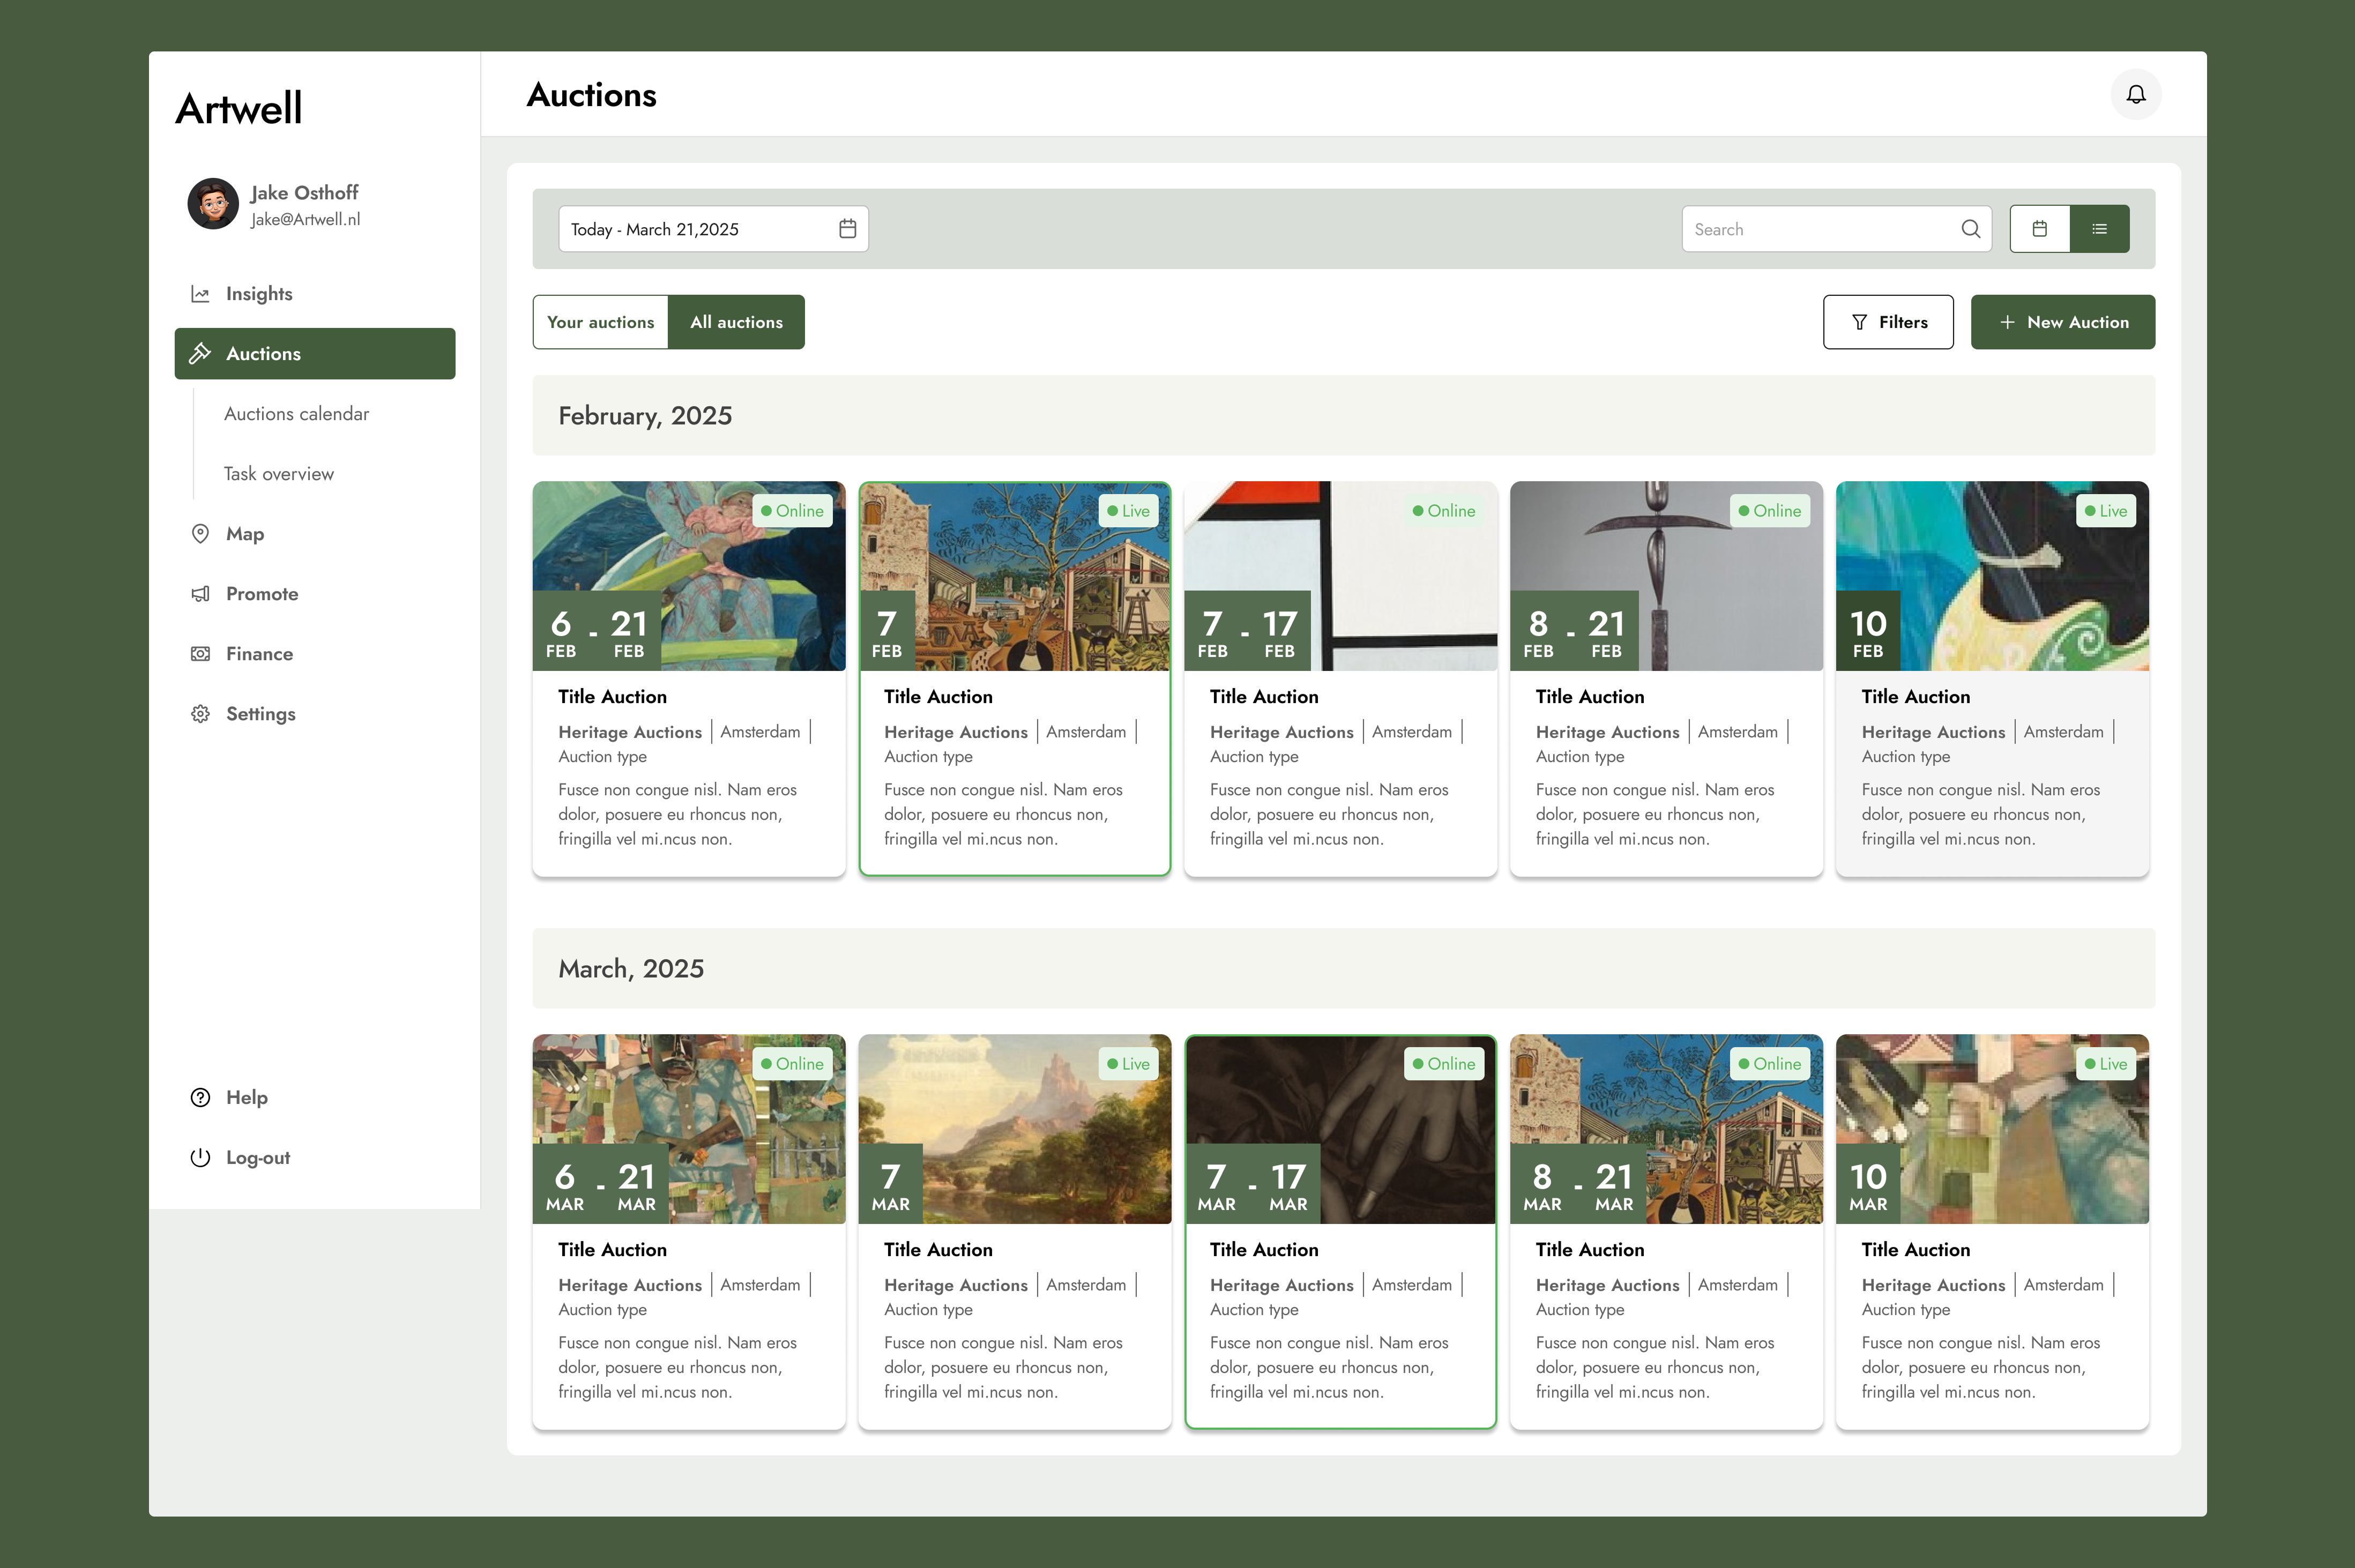Open the Filters panel
Image resolution: width=2355 pixels, height=1568 pixels.
click(1888, 322)
